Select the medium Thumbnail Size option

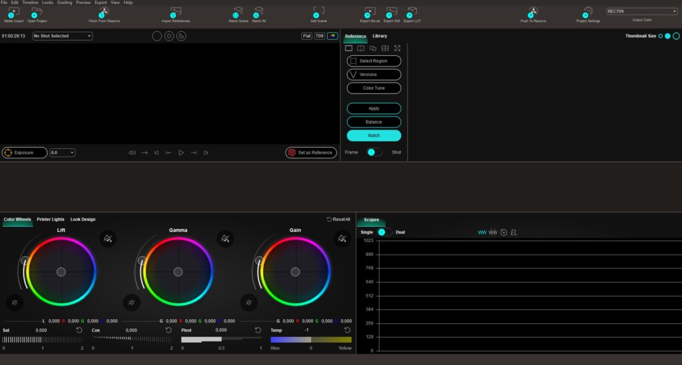tap(667, 36)
